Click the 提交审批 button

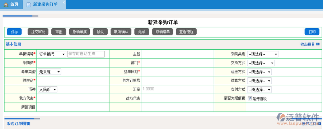click(x=38, y=31)
